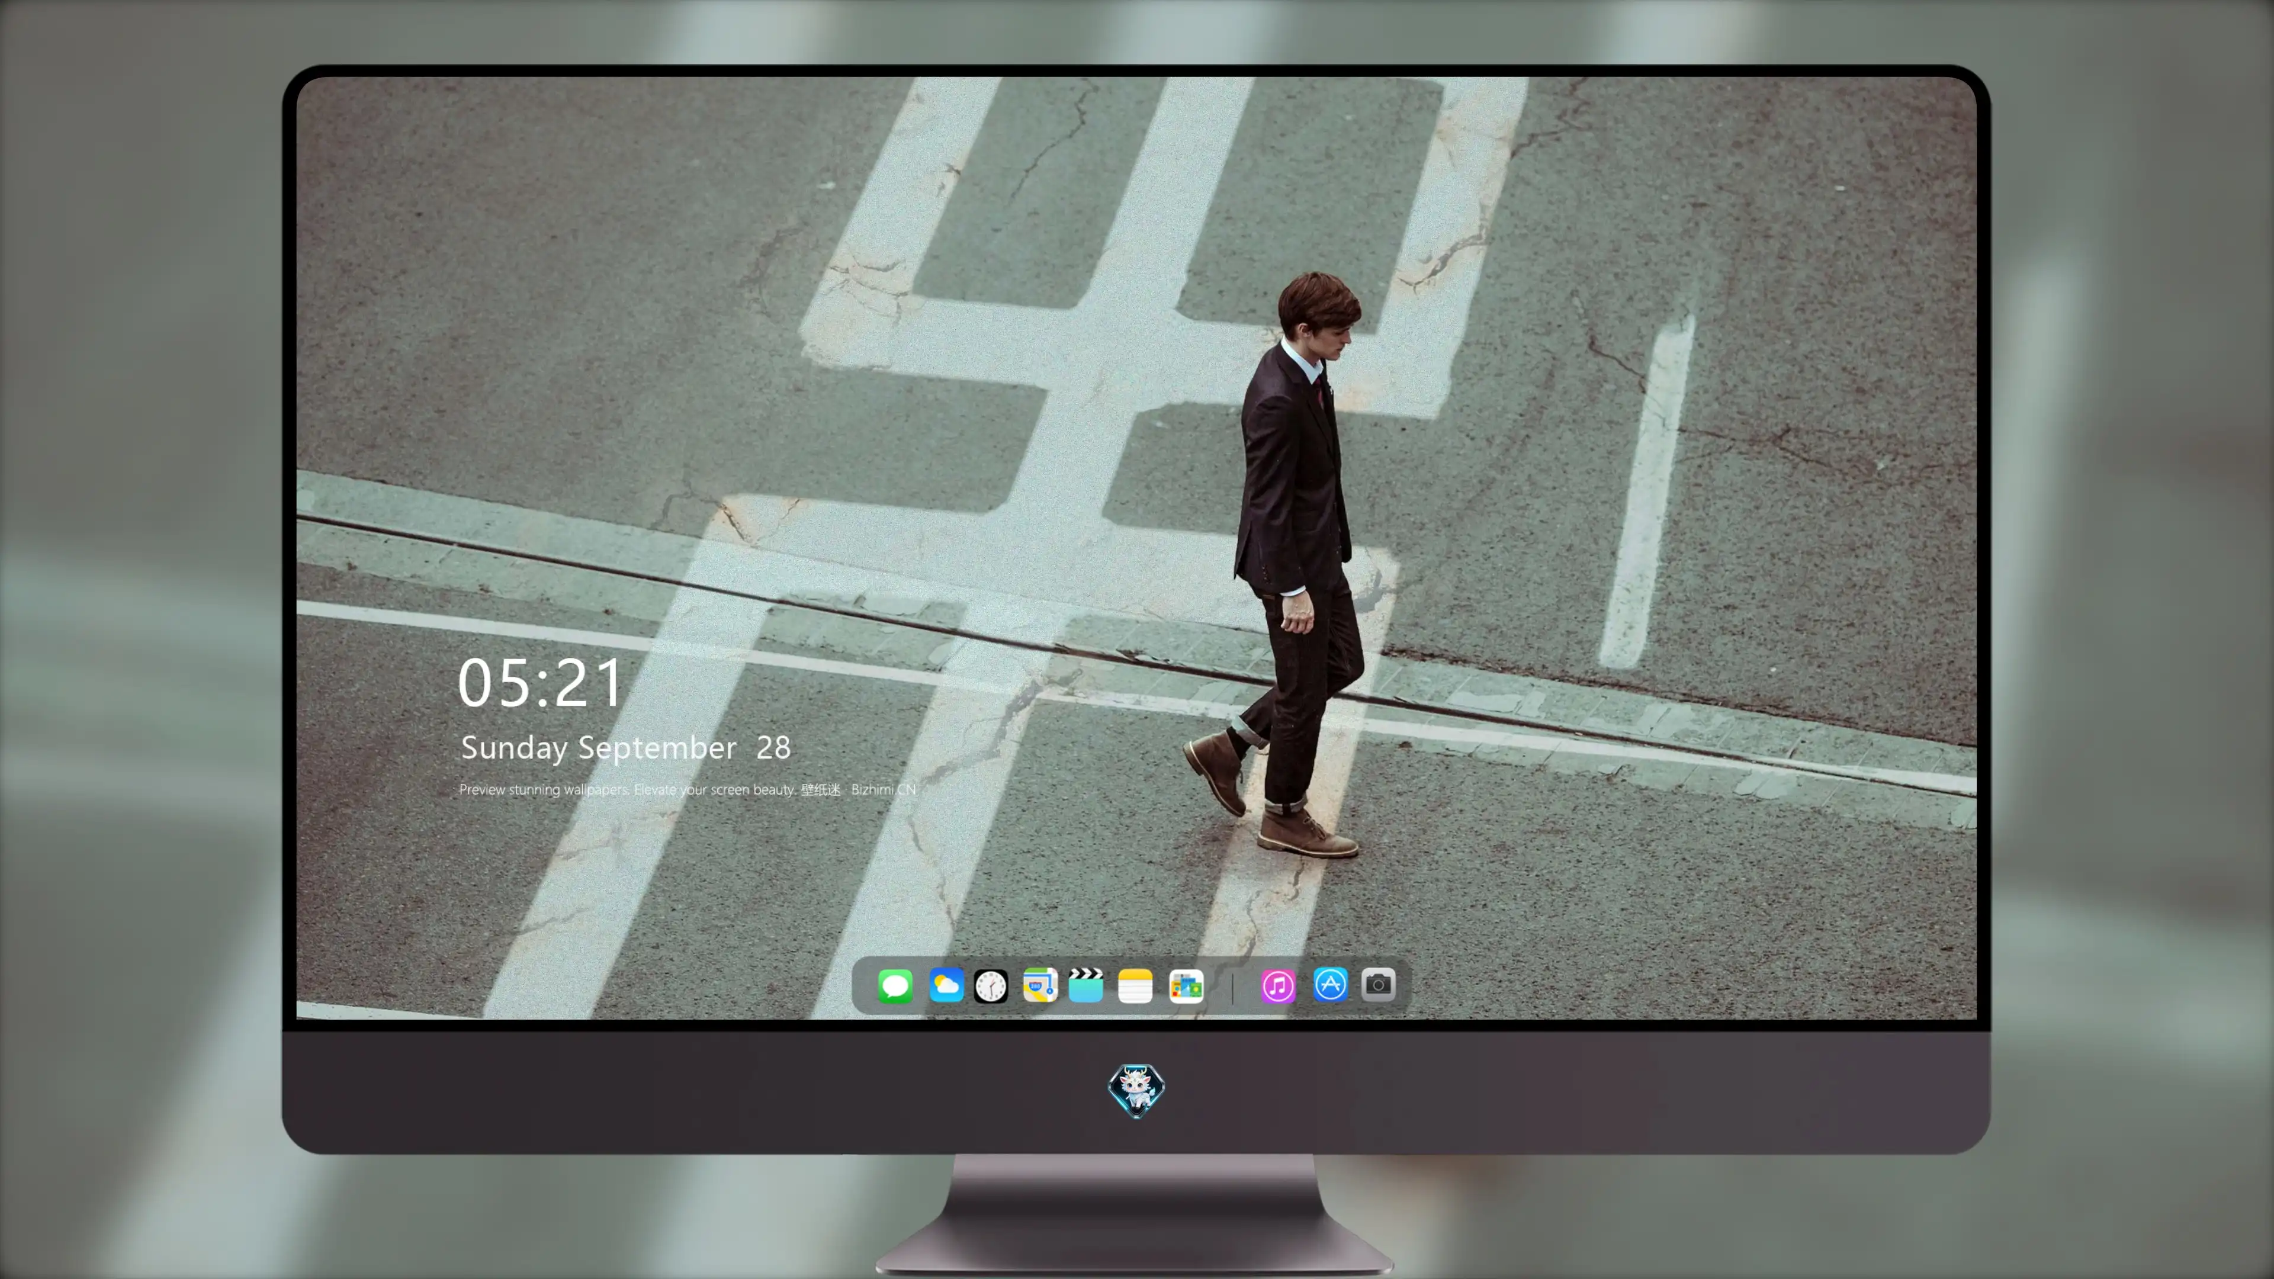Click the dragon mascot logo below the screen
Screen dimensions: 2274x1279
(x=1136, y=1091)
